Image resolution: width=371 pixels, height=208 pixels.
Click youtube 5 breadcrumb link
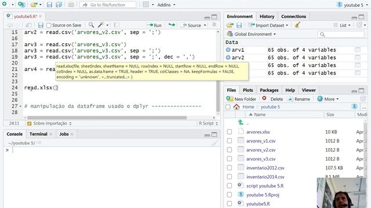[x=270, y=107]
